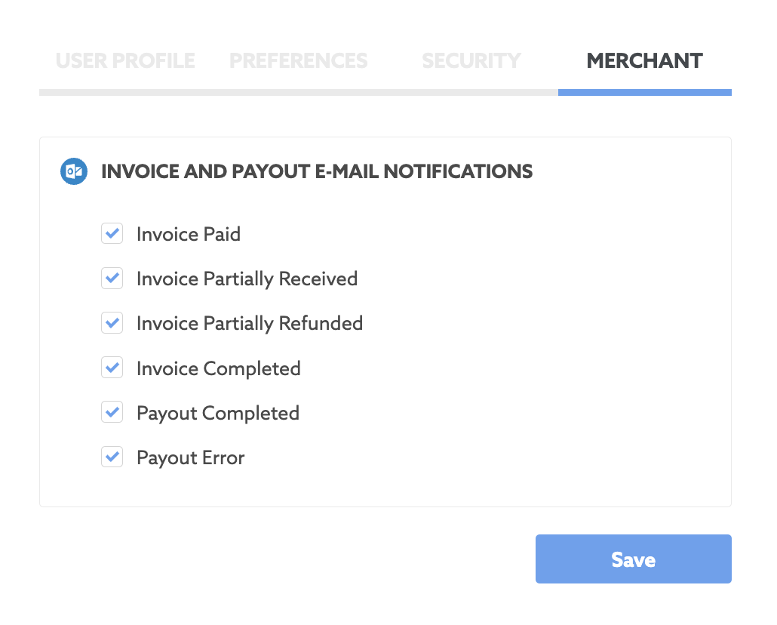Go to the Security tab

click(471, 61)
